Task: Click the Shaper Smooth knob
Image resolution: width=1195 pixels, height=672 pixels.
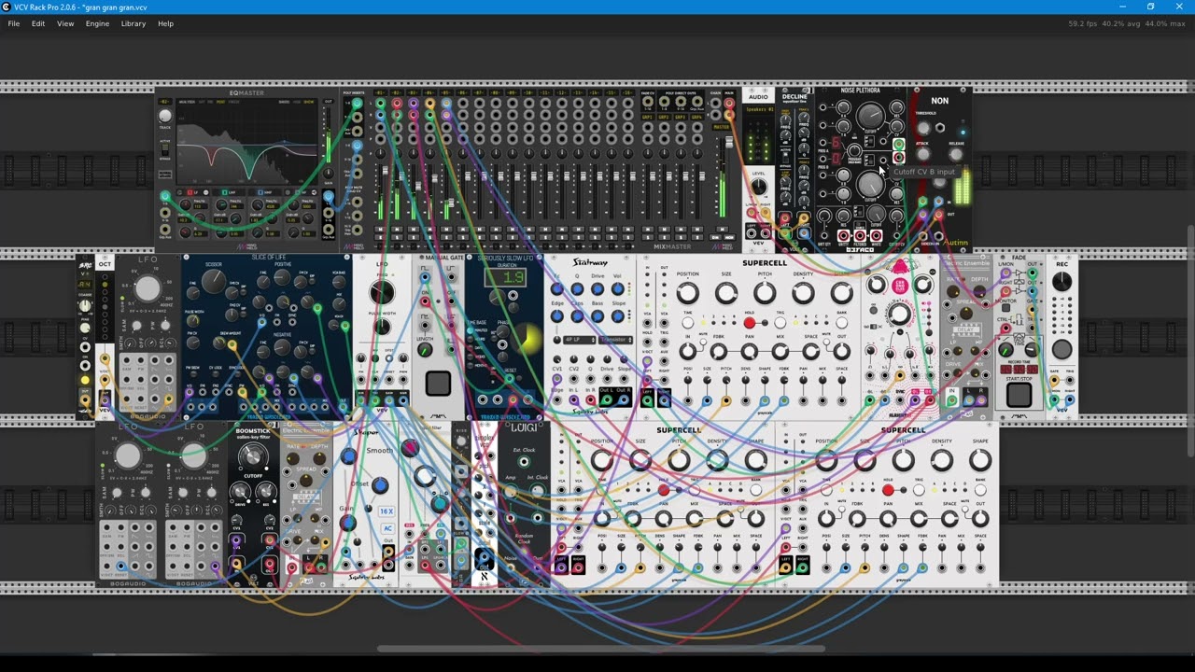Action: pyautogui.click(x=348, y=456)
